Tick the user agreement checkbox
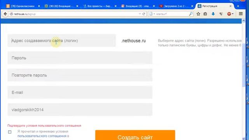 (10, 132)
